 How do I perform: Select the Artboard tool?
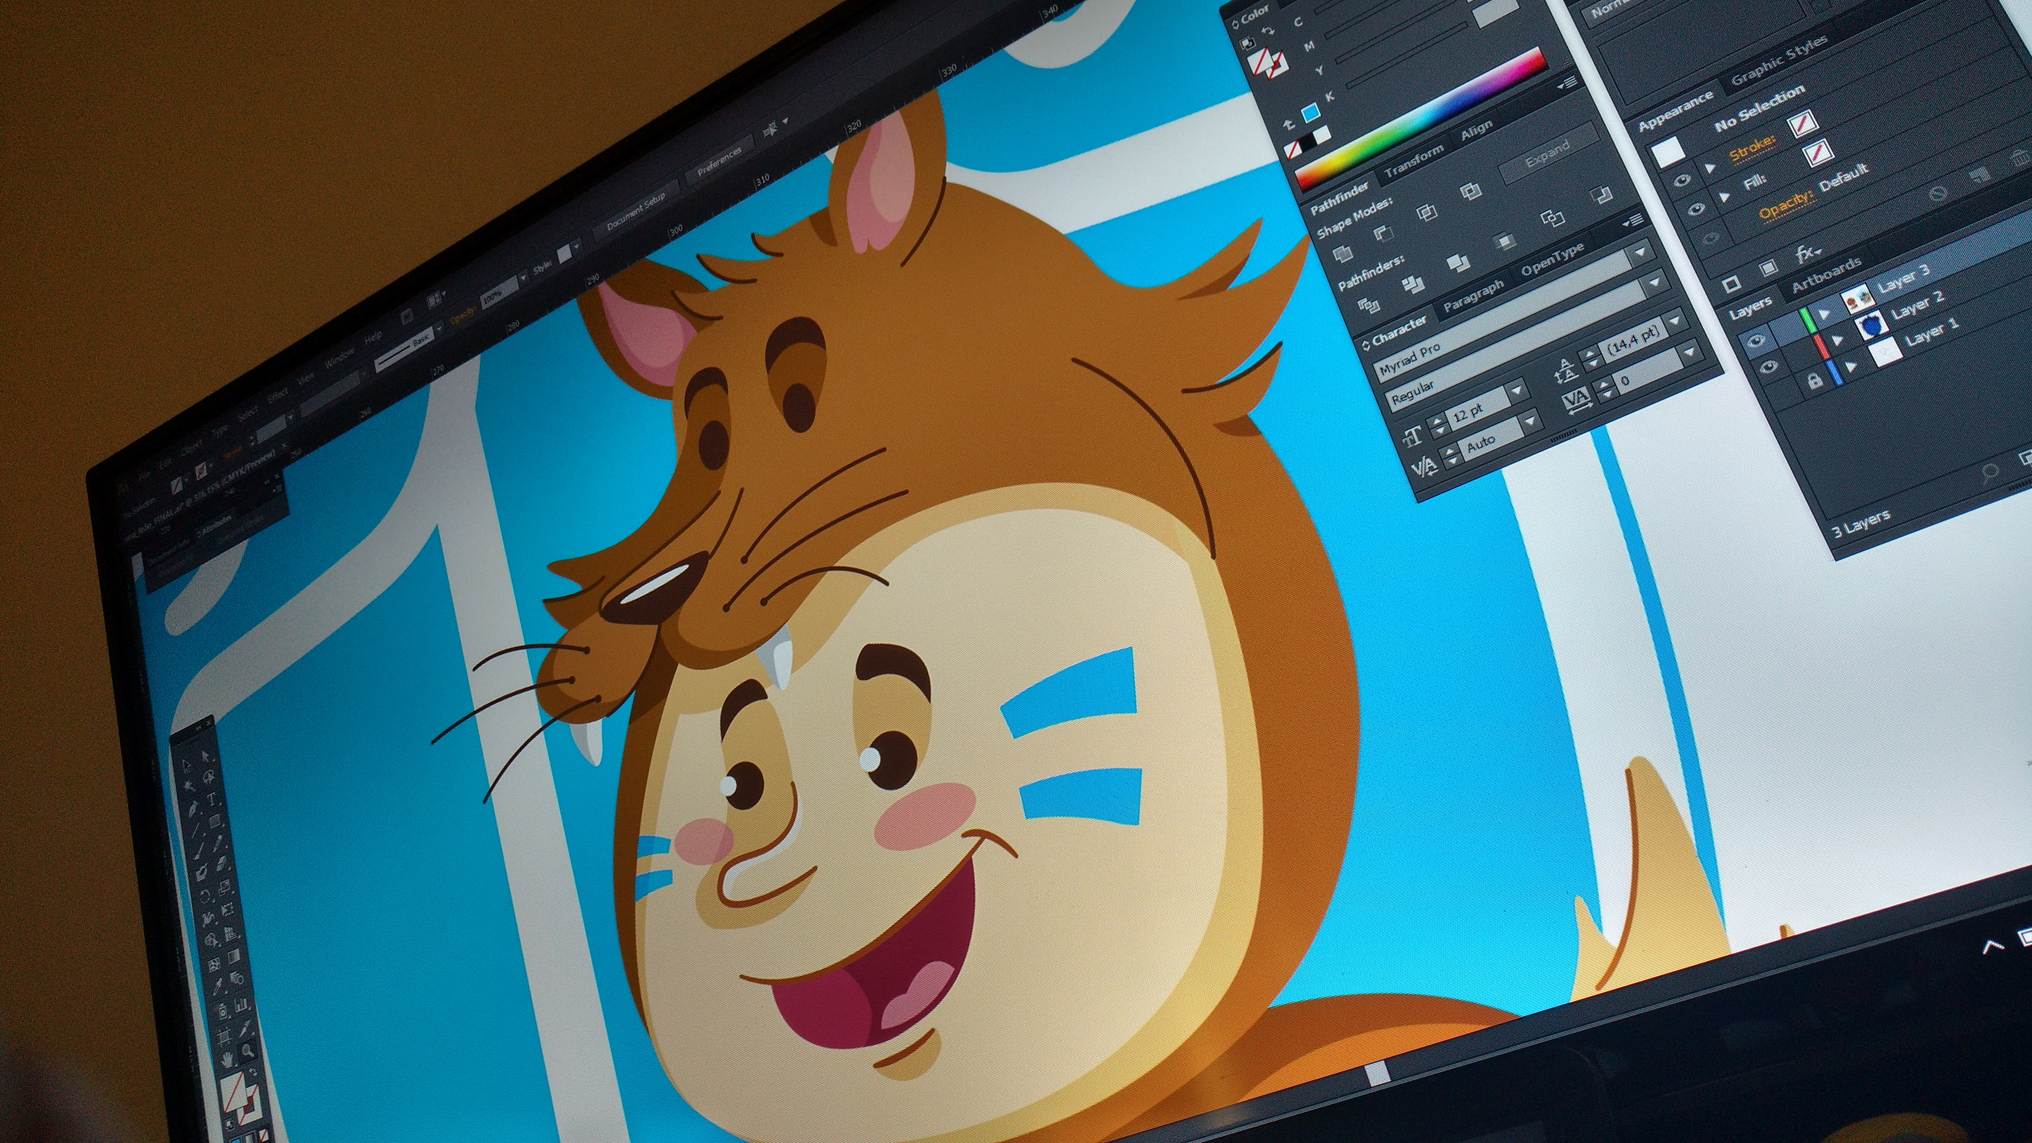(224, 1037)
